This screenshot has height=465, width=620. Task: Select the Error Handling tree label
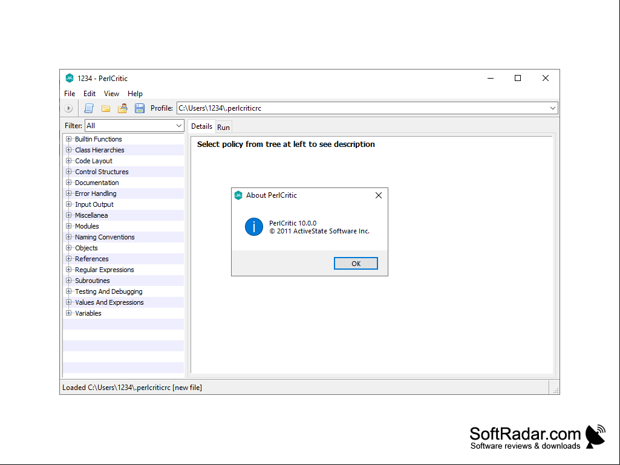96,193
